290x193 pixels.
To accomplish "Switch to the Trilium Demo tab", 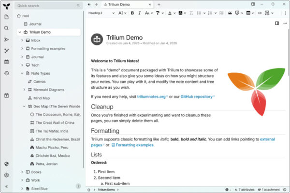I will tap(128, 4).
